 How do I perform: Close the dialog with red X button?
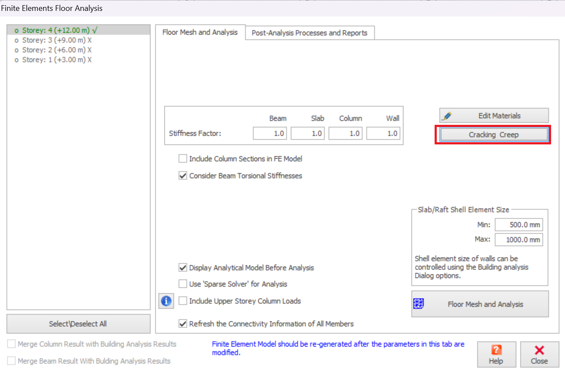(x=539, y=354)
